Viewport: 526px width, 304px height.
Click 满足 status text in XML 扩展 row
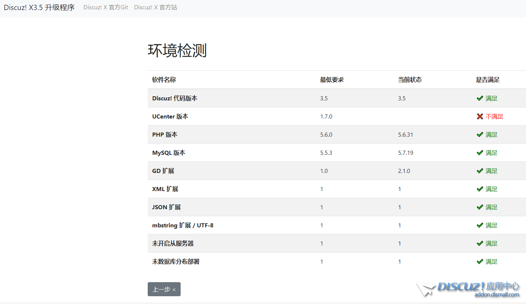[x=492, y=189]
